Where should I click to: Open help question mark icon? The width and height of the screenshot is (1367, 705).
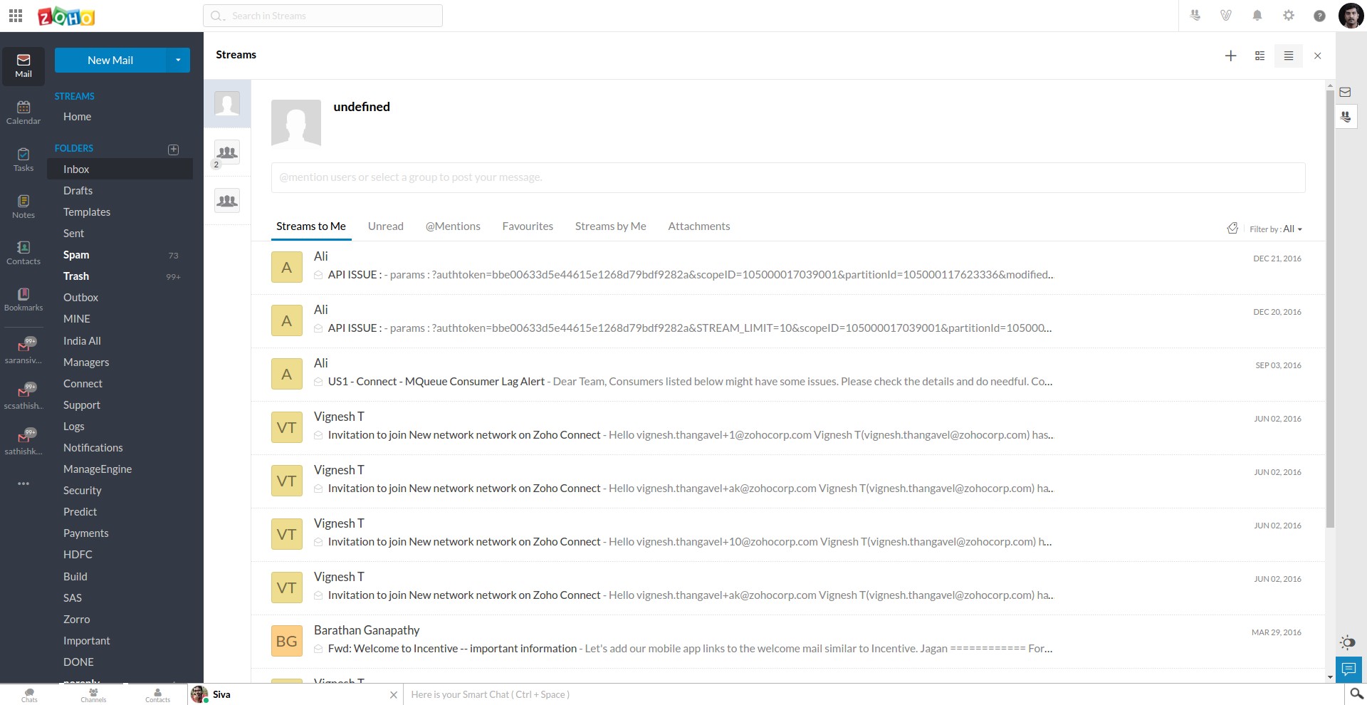1319,16
